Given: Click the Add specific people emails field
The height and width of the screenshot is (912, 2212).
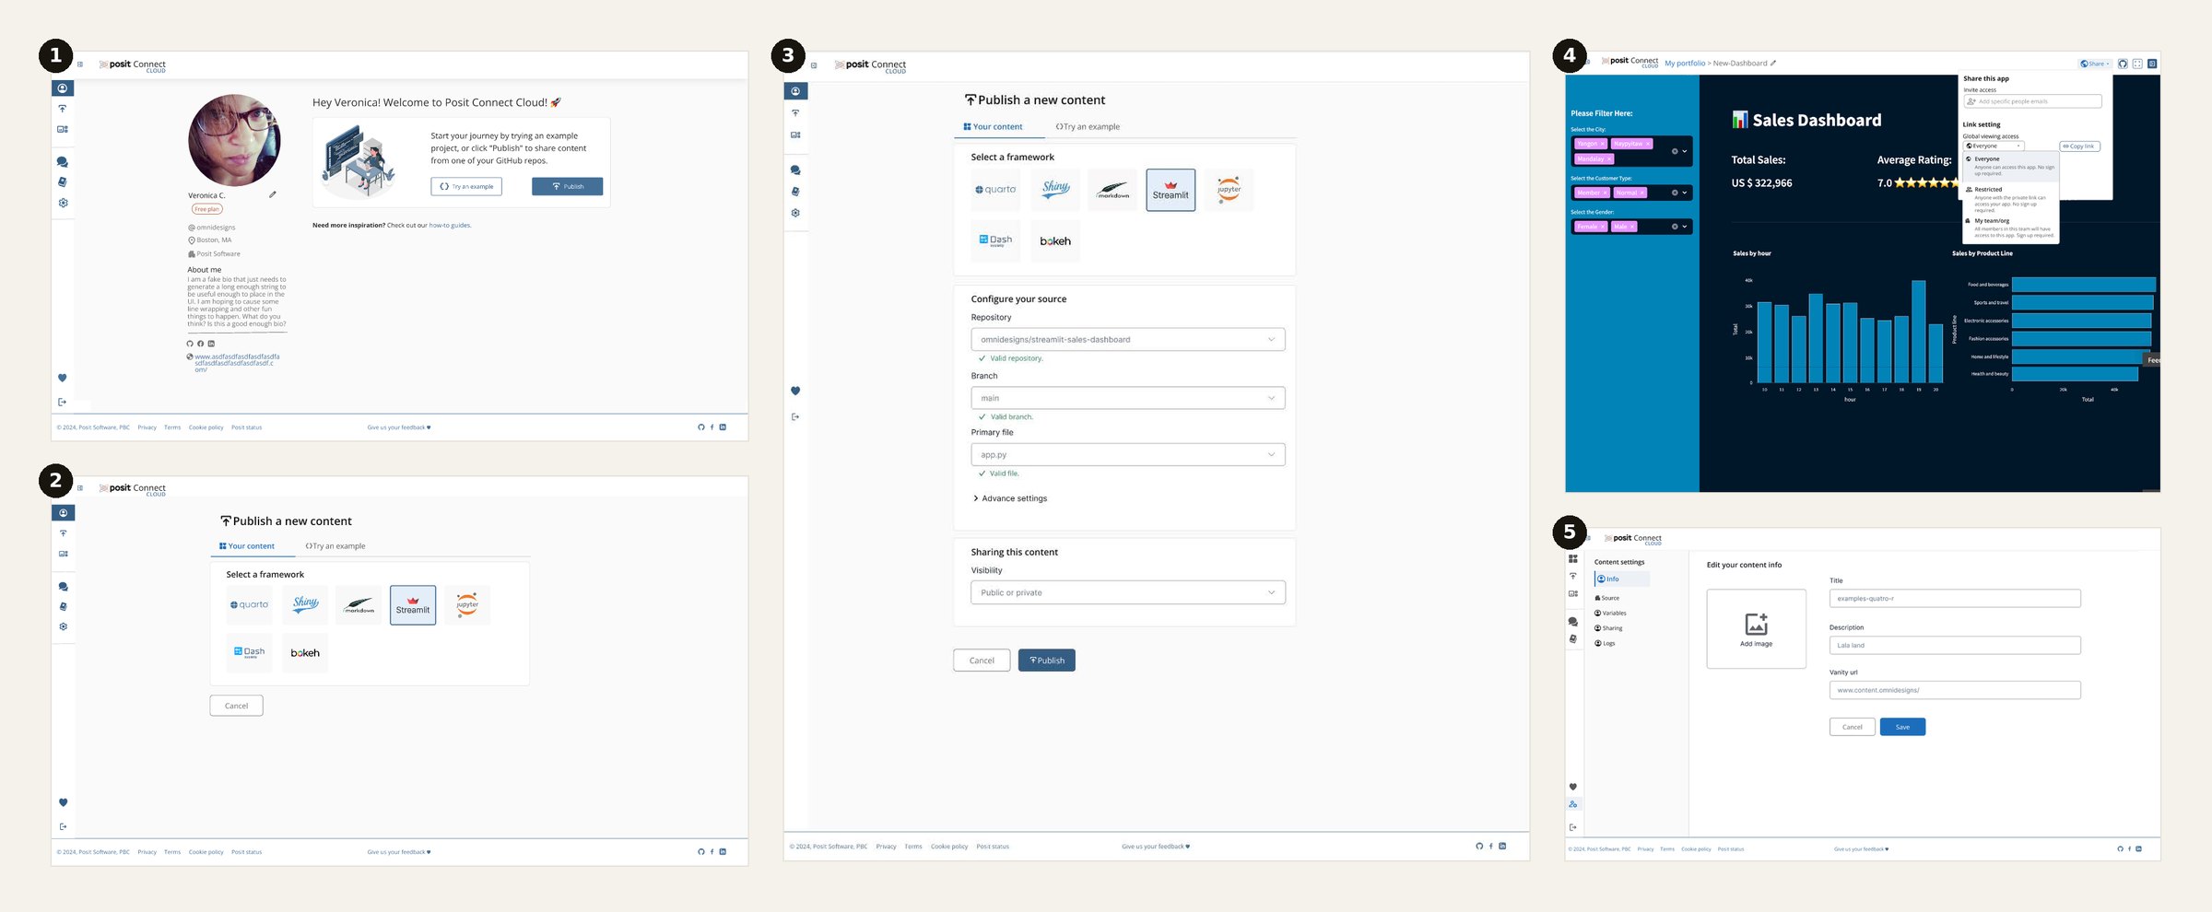Looking at the screenshot, I should coord(2032,101).
